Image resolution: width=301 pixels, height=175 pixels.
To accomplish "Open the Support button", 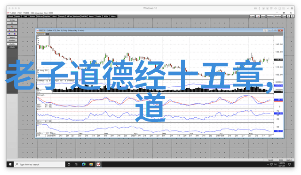I will coord(270,16).
